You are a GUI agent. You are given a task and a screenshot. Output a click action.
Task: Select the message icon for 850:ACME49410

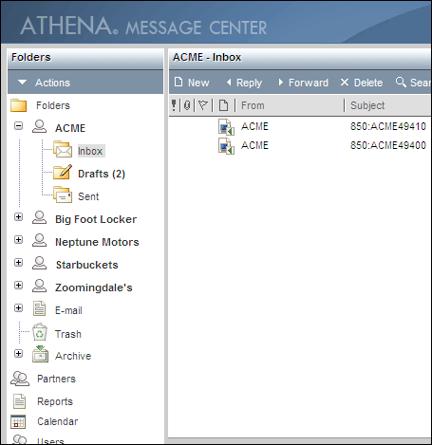coord(226,127)
